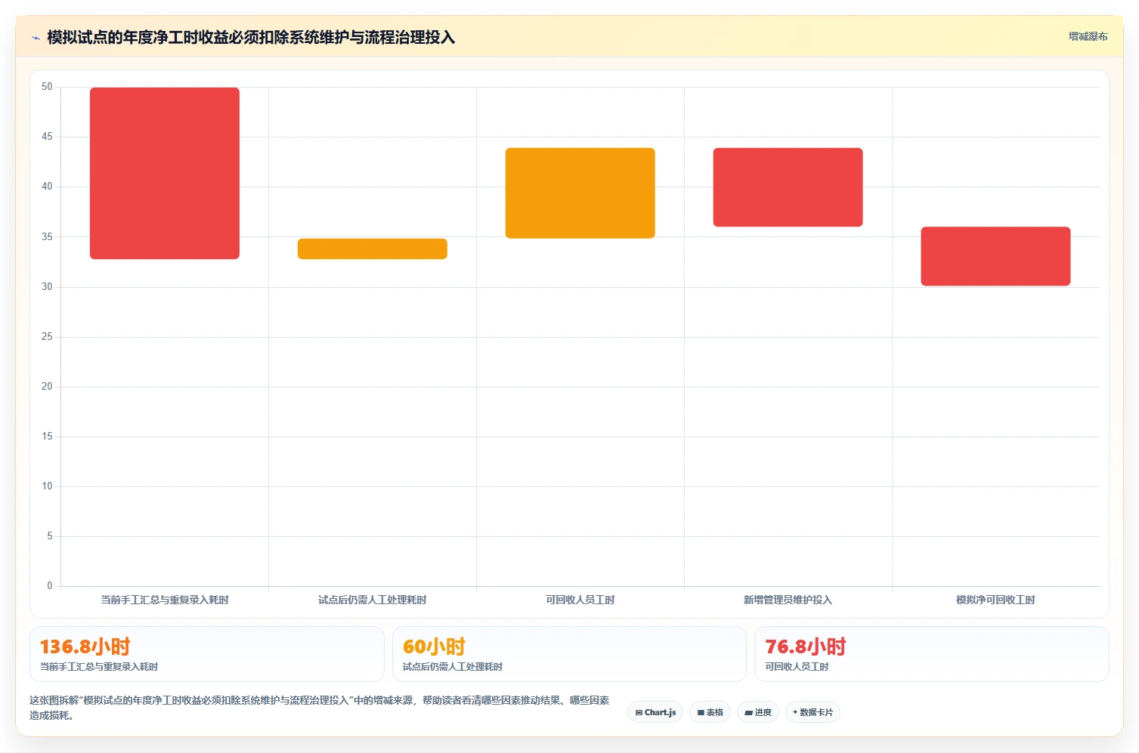Screen dimensions: 1139x753
Task: Select the 表格 tag pill
Action: click(710, 712)
